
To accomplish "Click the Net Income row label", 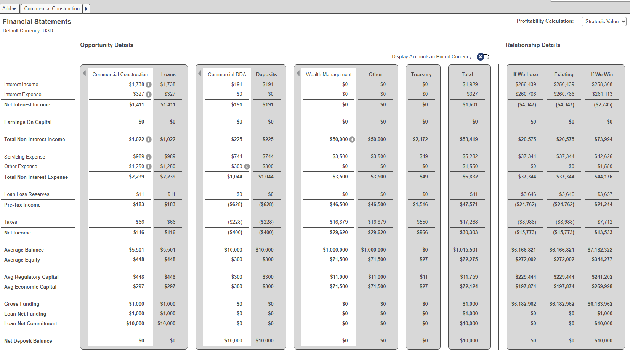I will (x=18, y=233).
